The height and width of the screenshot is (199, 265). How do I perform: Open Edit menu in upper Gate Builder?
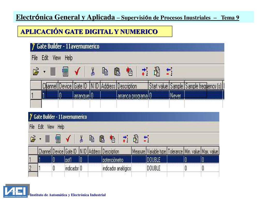(45, 58)
